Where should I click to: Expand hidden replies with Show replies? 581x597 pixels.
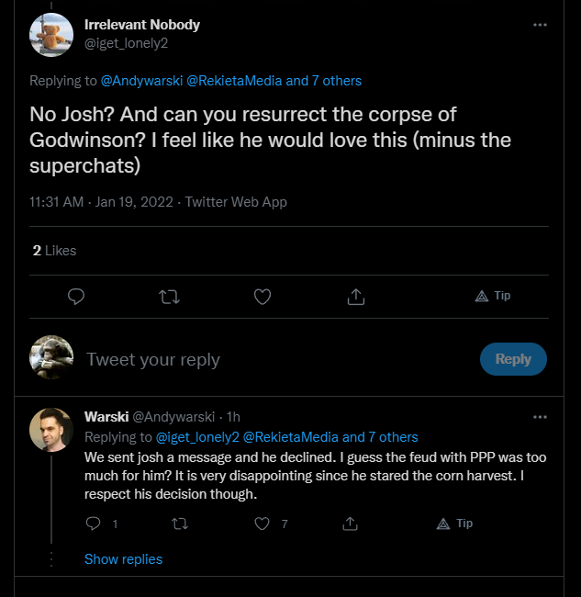point(123,559)
